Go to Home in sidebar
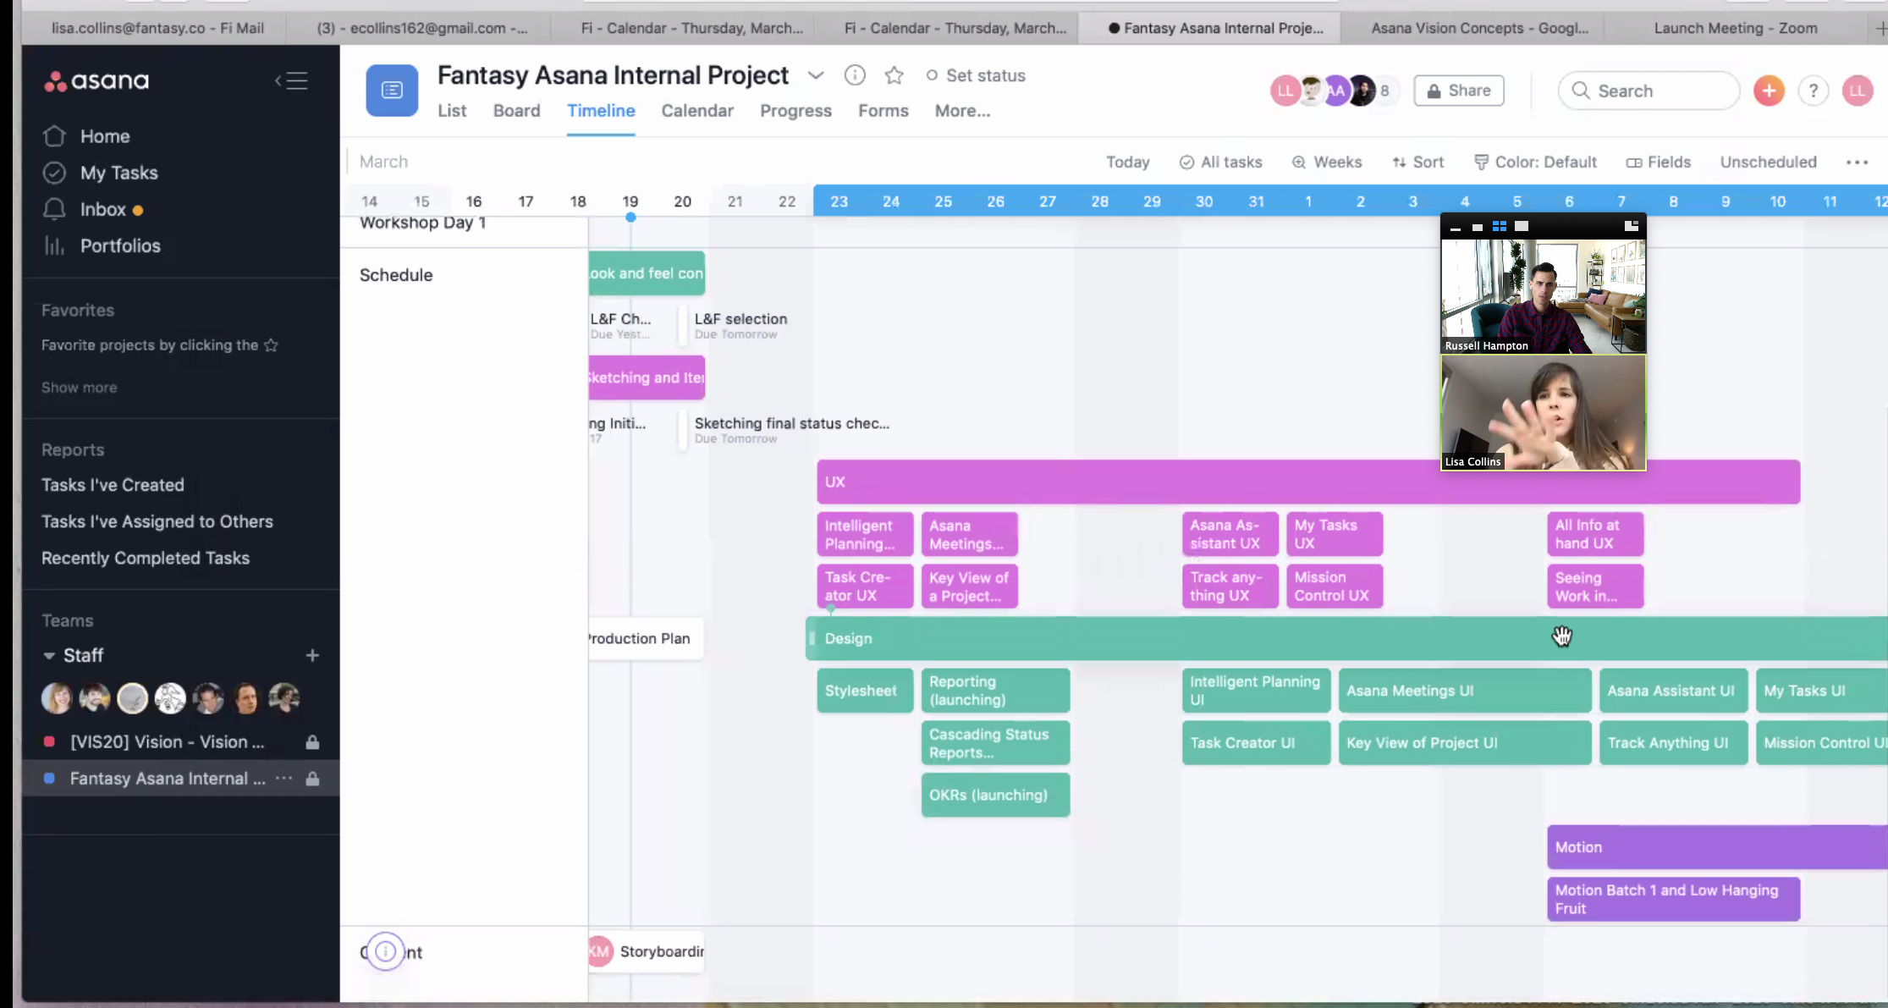Viewport: 1888px width, 1008px height. click(x=105, y=136)
